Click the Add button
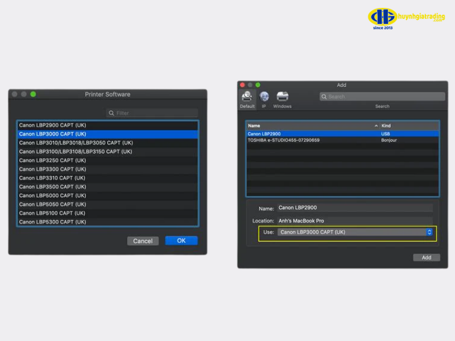The height and width of the screenshot is (341, 455). (x=426, y=257)
